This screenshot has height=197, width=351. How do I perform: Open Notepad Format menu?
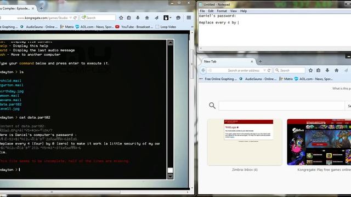tap(222, 11)
